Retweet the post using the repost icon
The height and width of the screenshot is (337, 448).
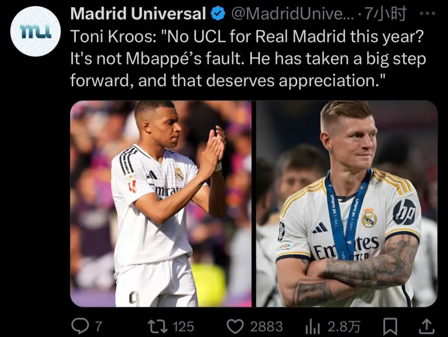pos(157,326)
